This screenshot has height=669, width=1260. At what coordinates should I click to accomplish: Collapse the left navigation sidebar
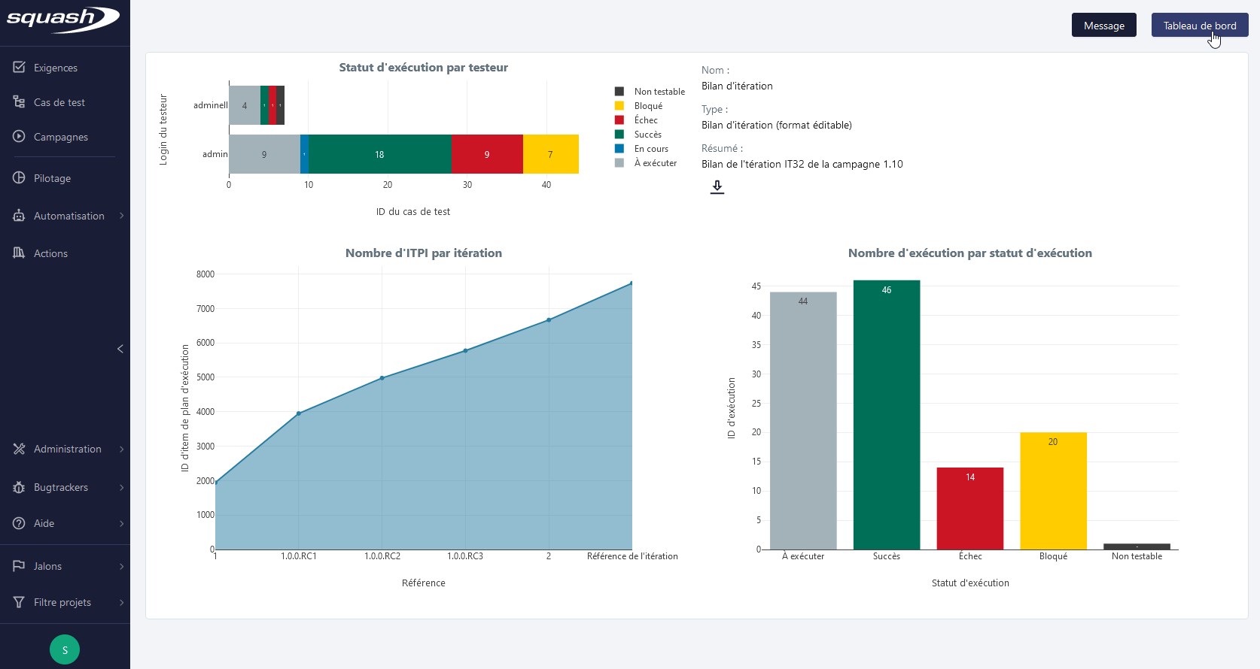(x=120, y=349)
